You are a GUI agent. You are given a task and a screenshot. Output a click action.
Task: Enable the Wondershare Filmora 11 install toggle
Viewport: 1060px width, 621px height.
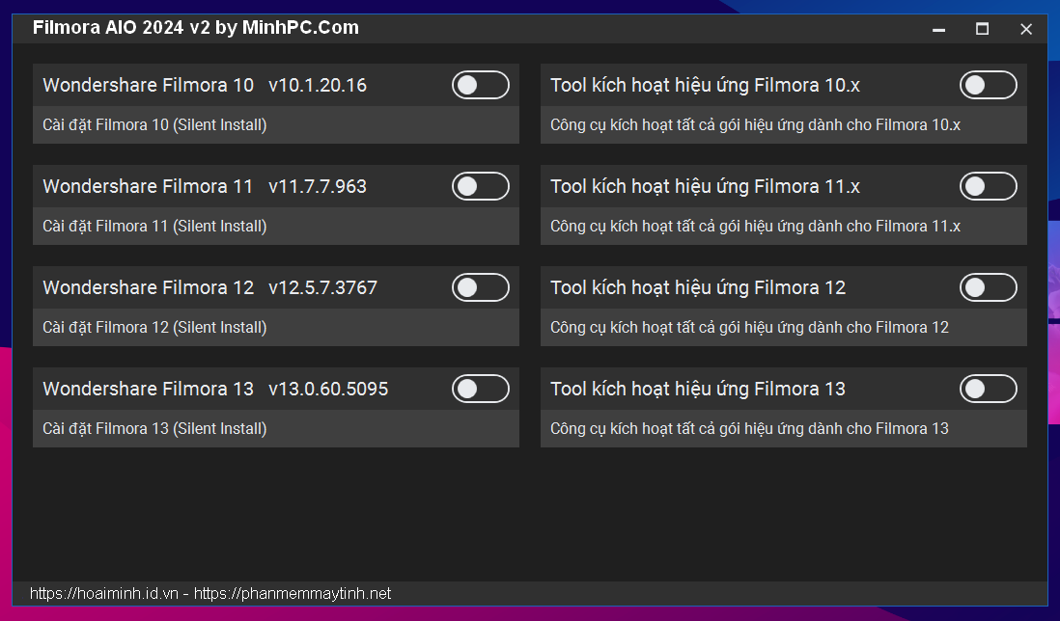481,186
